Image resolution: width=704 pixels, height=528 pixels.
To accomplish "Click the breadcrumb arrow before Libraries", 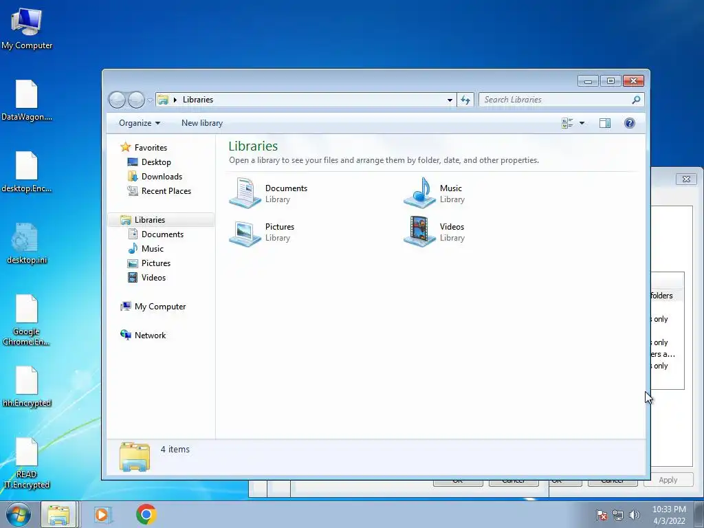I will click(x=175, y=100).
